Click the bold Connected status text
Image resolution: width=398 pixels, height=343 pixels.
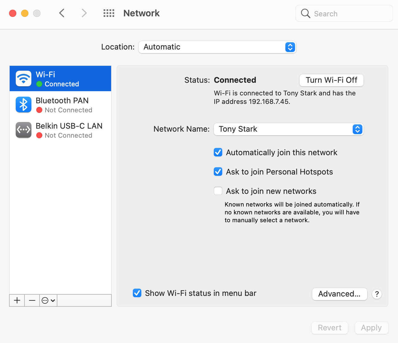tap(235, 80)
